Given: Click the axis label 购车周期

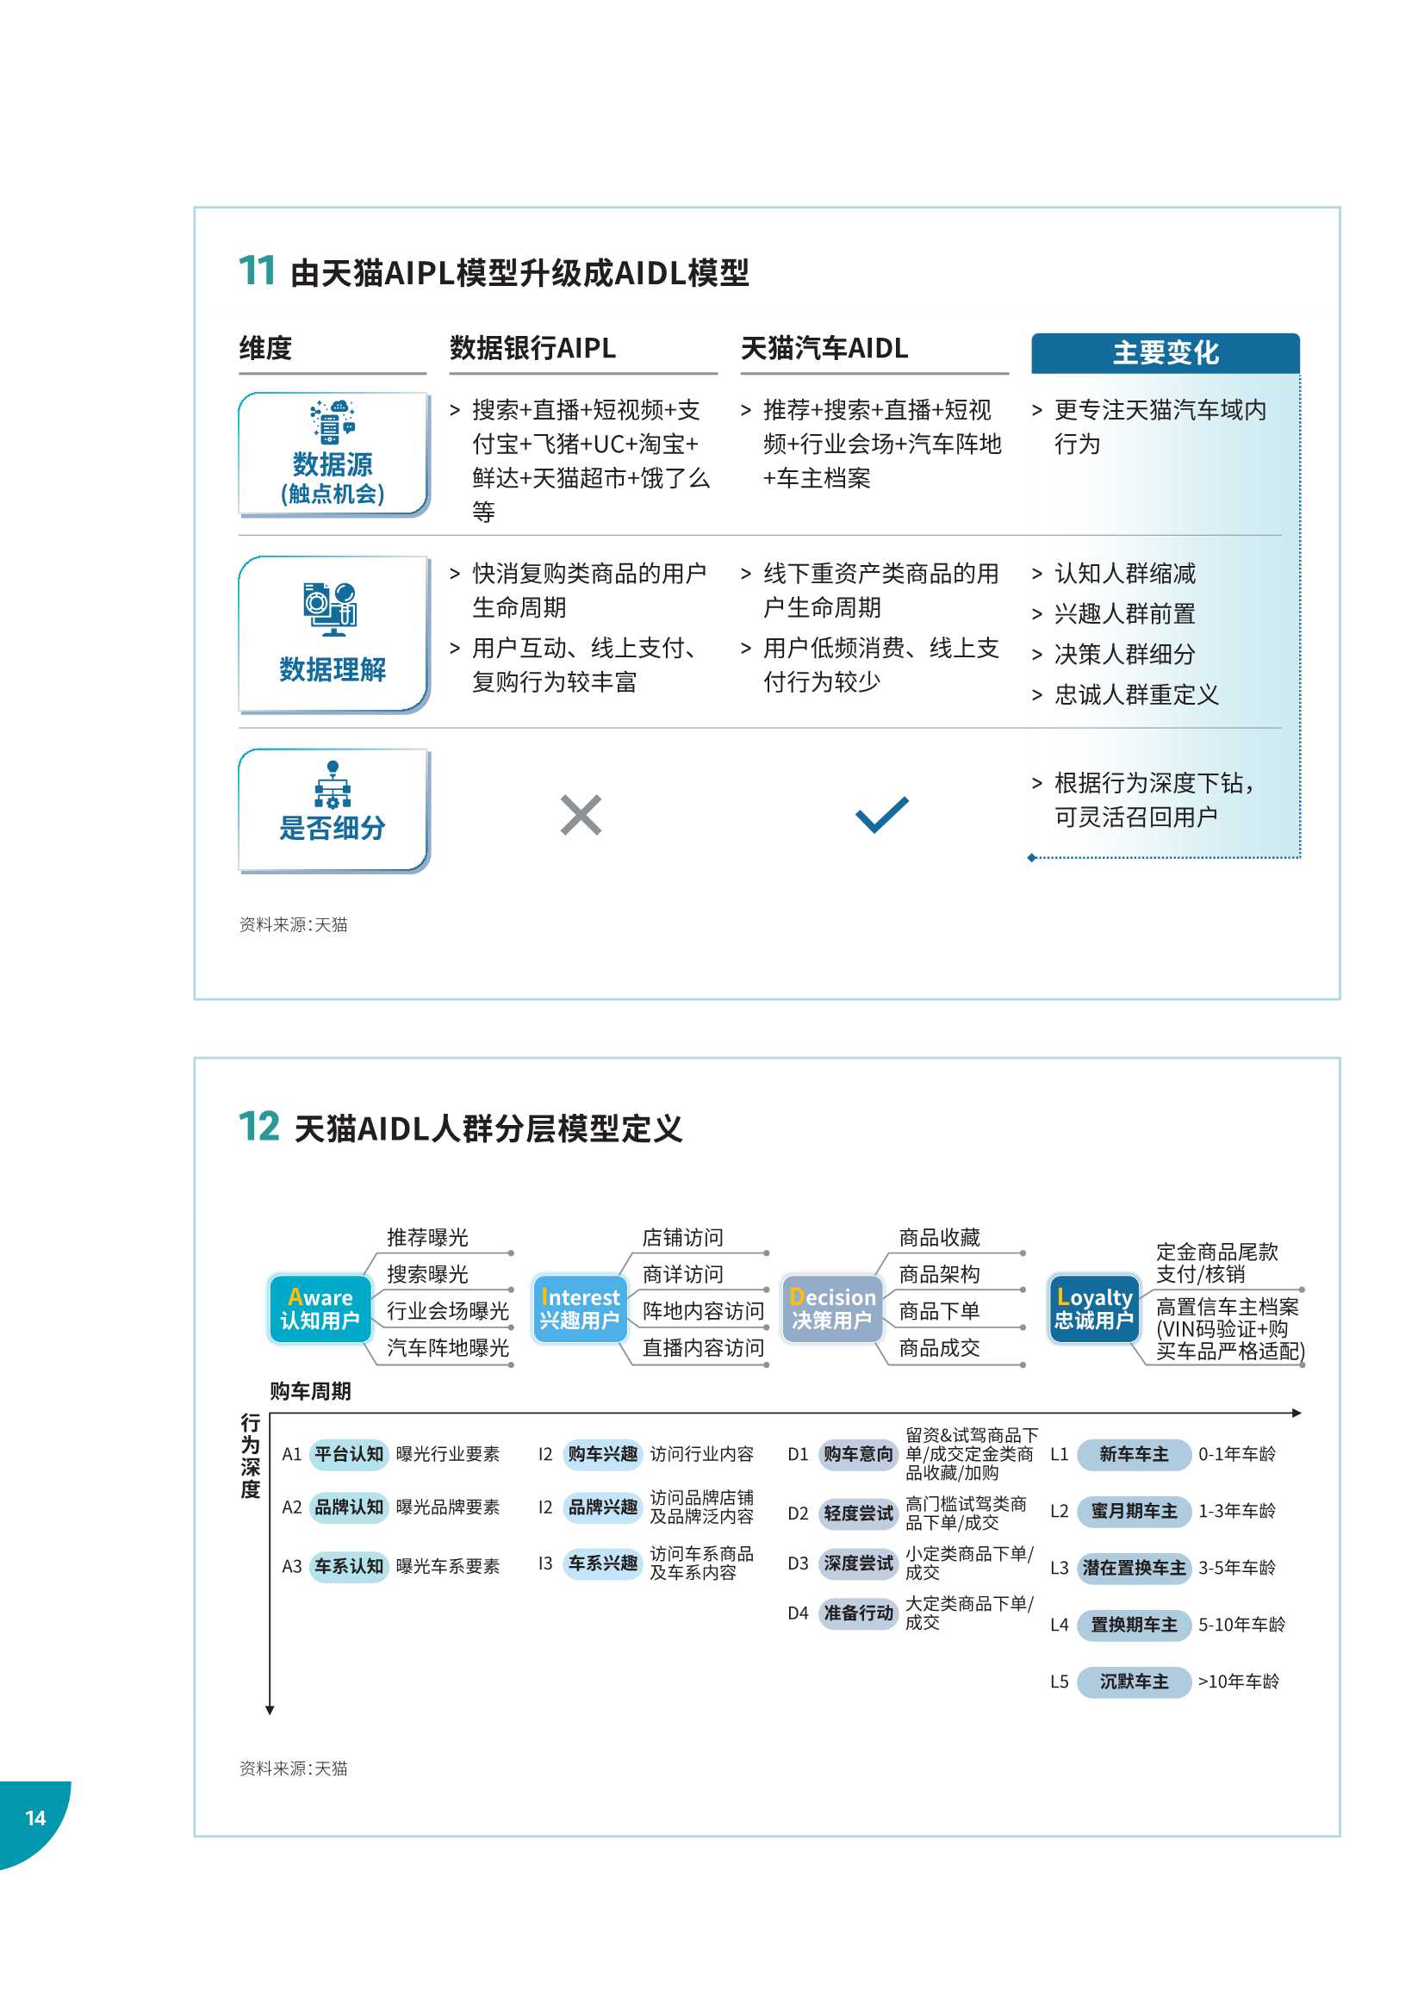Looking at the screenshot, I should (310, 1391).
